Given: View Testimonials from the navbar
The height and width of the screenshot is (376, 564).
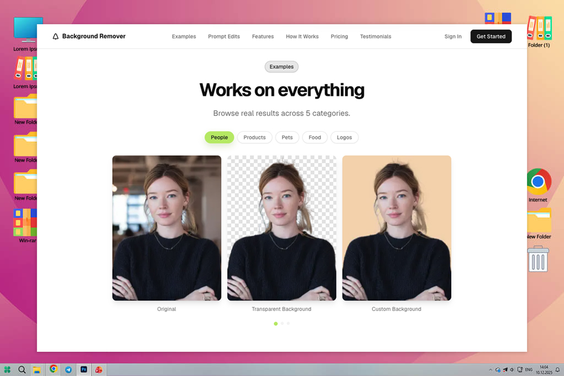Looking at the screenshot, I should click(x=376, y=36).
